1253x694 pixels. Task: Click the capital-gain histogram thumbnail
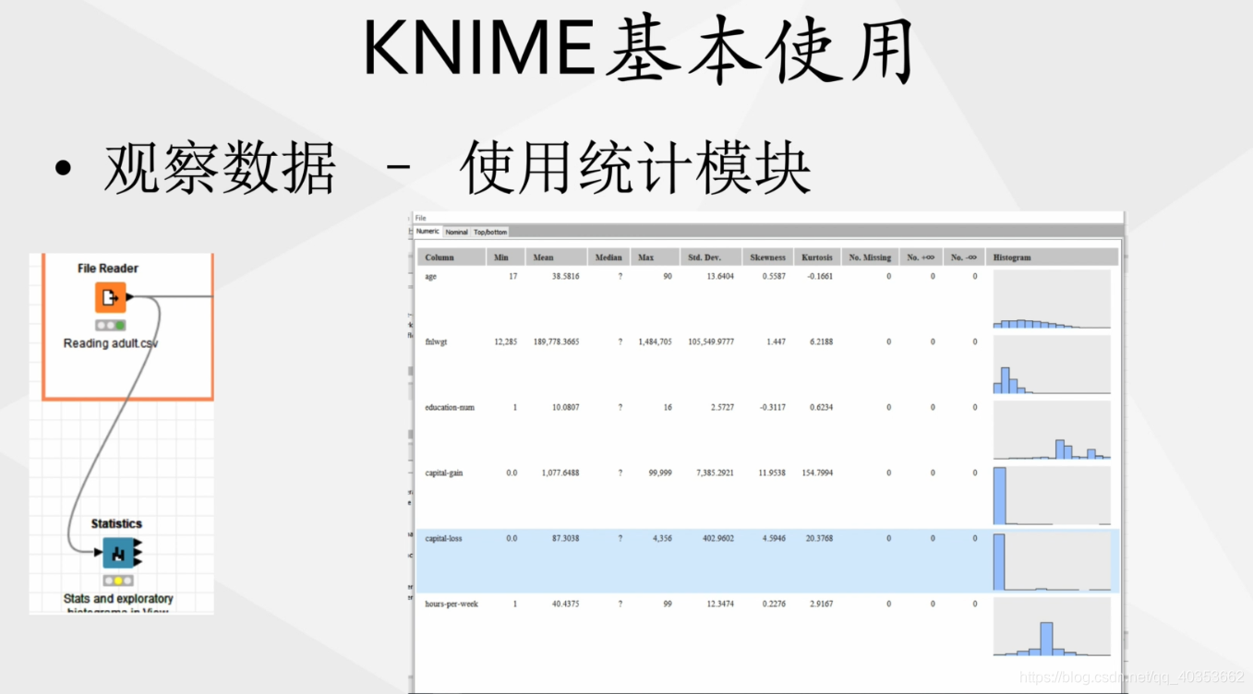pyautogui.click(x=1052, y=496)
